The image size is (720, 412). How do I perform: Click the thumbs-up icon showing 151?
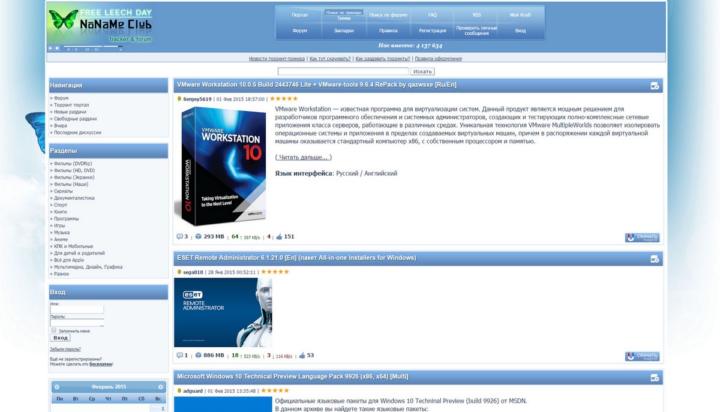point(278,236)
